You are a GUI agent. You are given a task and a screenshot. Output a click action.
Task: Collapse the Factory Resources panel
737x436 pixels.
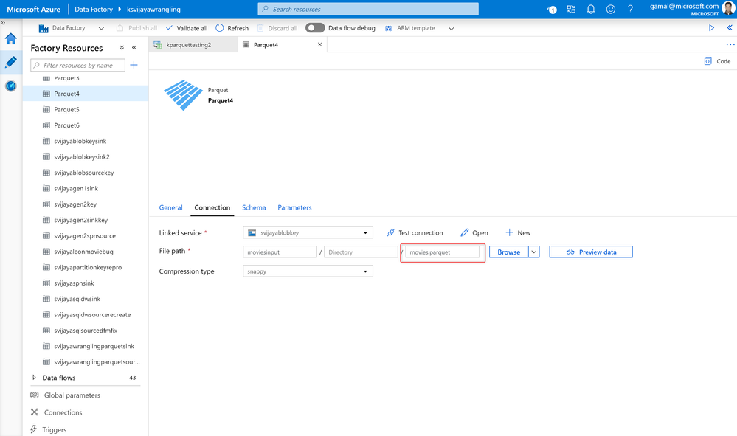[134, 48]
